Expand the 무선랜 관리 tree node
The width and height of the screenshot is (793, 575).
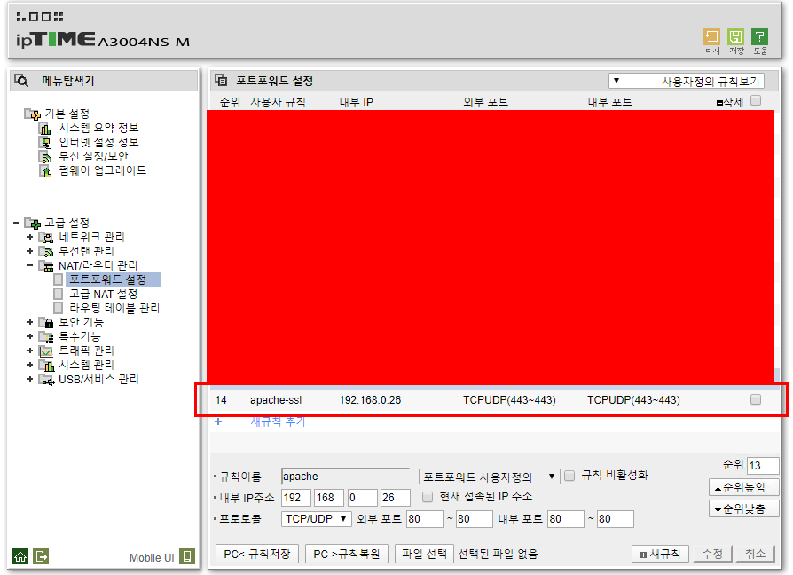click(x=30, y=251)
